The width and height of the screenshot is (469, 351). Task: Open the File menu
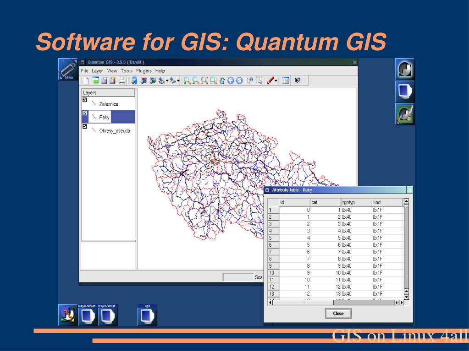[x=84, y=71]
